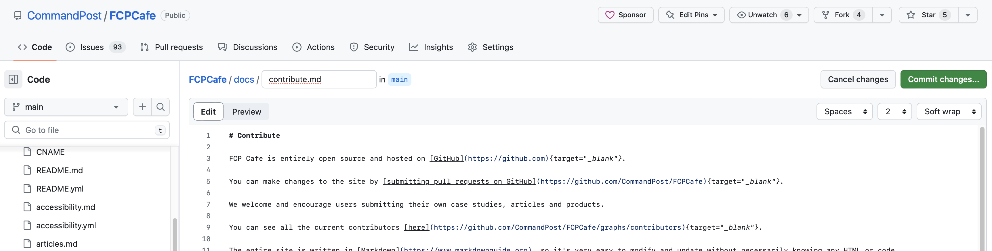Go to the Pull requests tab

tap(171, 47)
